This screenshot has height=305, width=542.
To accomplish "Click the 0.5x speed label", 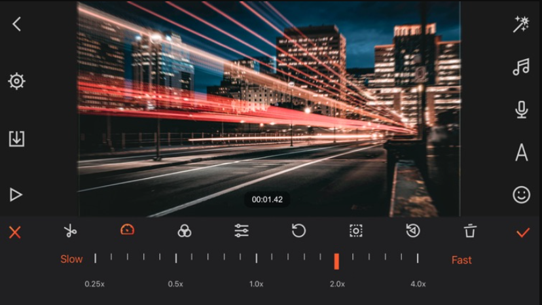I will pos(175,284).
